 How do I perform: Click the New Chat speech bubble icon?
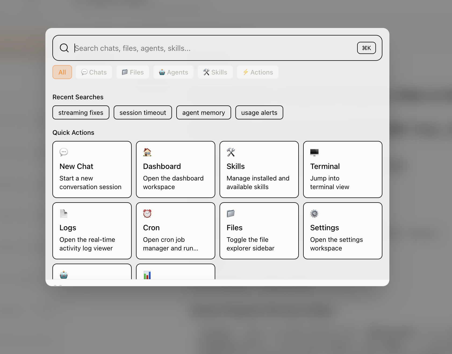coord(64,152)
